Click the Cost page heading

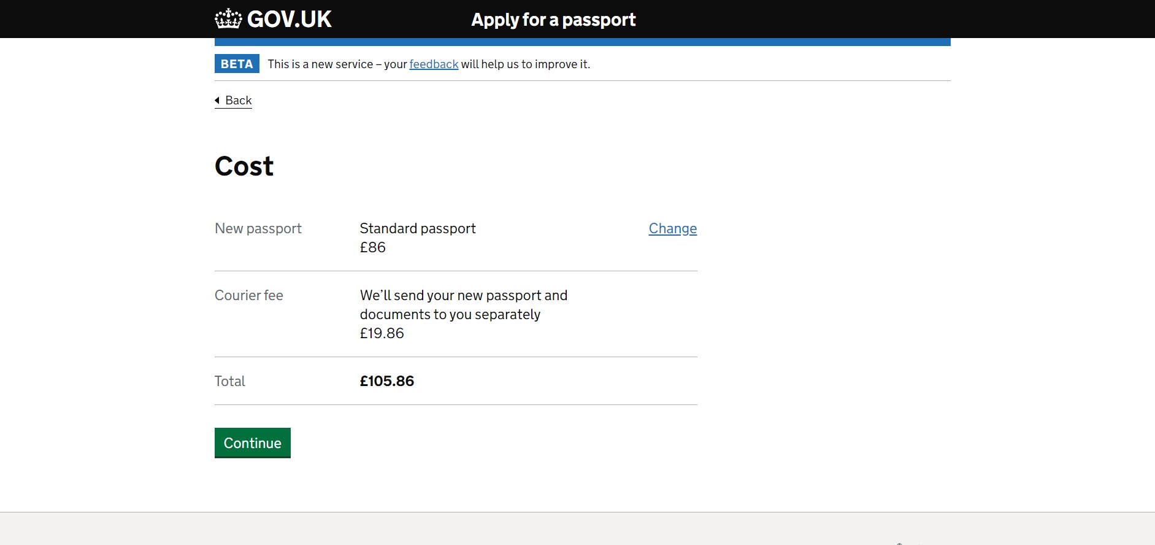(x=244, y=166)
